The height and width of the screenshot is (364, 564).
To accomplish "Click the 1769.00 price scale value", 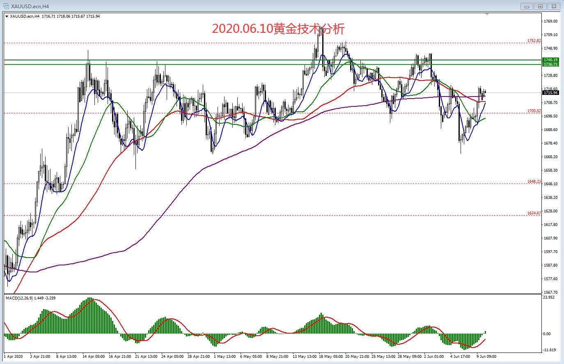I will (550, 21).
